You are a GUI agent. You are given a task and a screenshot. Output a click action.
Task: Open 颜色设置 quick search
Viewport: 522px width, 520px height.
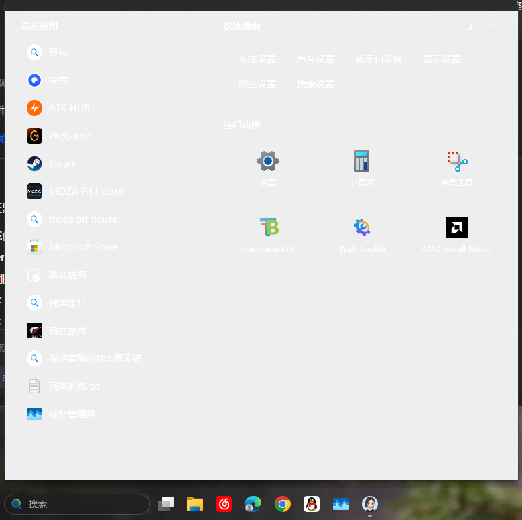[257, 84]
